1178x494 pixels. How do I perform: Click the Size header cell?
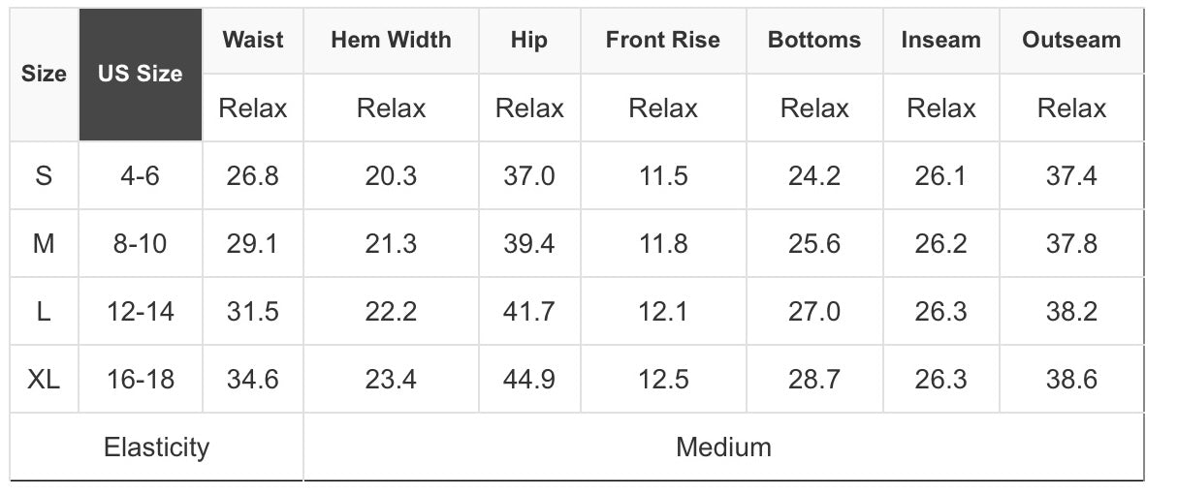[44, 75]
